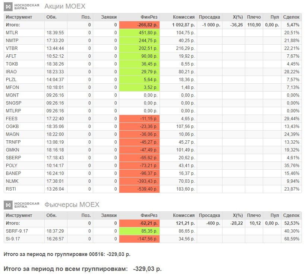Select the IRAO ticker
Screen dimensions: 306x275
[11, 72]
